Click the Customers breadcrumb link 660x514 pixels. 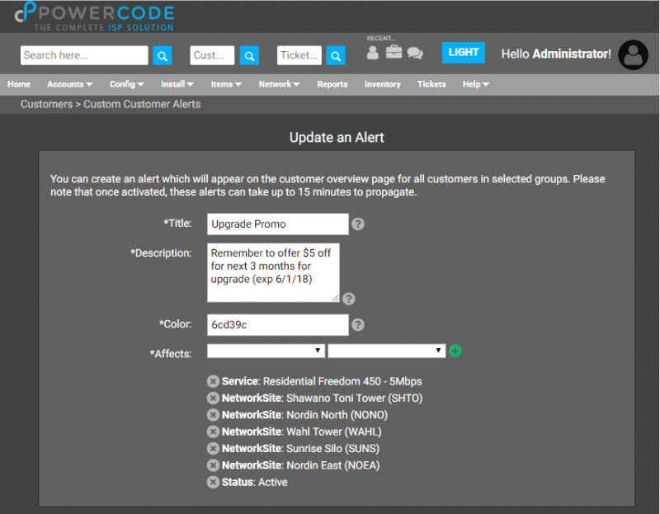coord(46,104)
